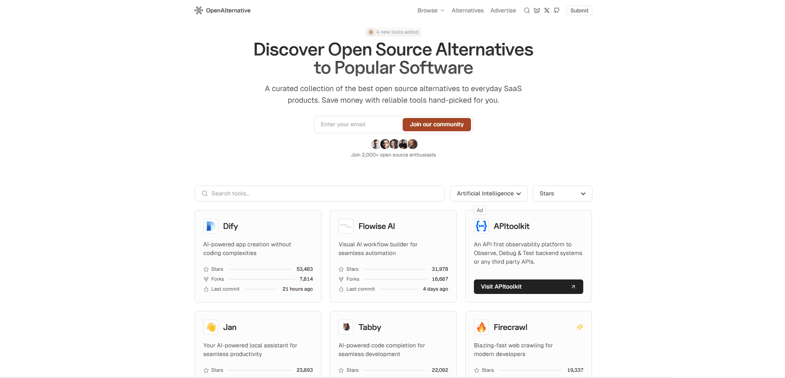Click the sparkle icon on Firecrawl card

(x=580, y=327)
